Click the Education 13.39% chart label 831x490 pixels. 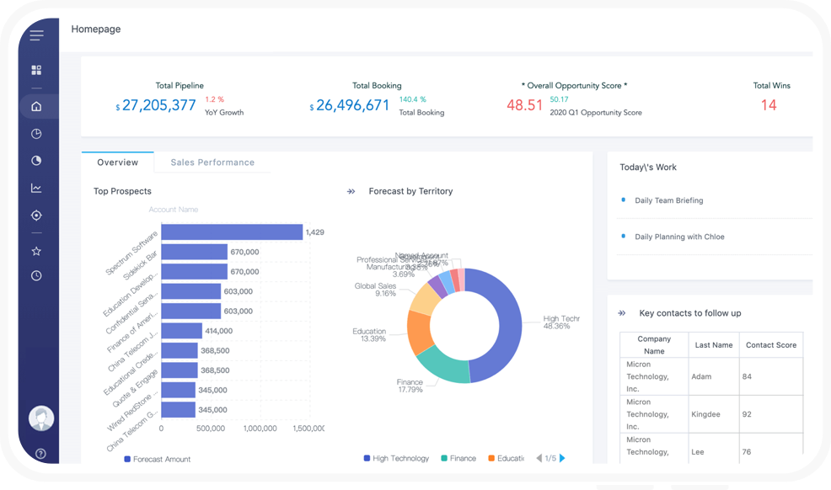click(369, 335)
